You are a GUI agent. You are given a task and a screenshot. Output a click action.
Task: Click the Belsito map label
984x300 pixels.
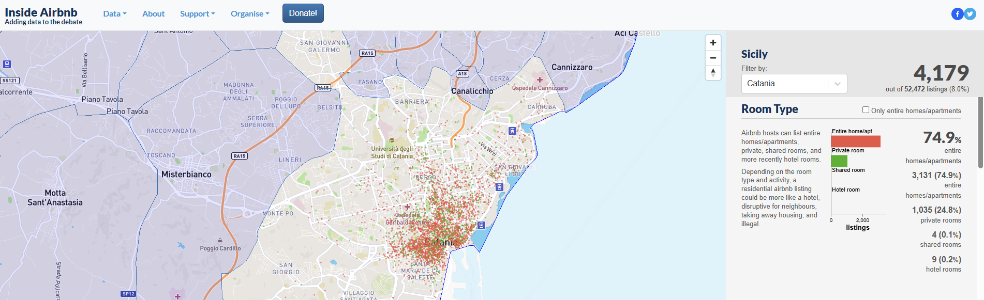click(330, 107)
